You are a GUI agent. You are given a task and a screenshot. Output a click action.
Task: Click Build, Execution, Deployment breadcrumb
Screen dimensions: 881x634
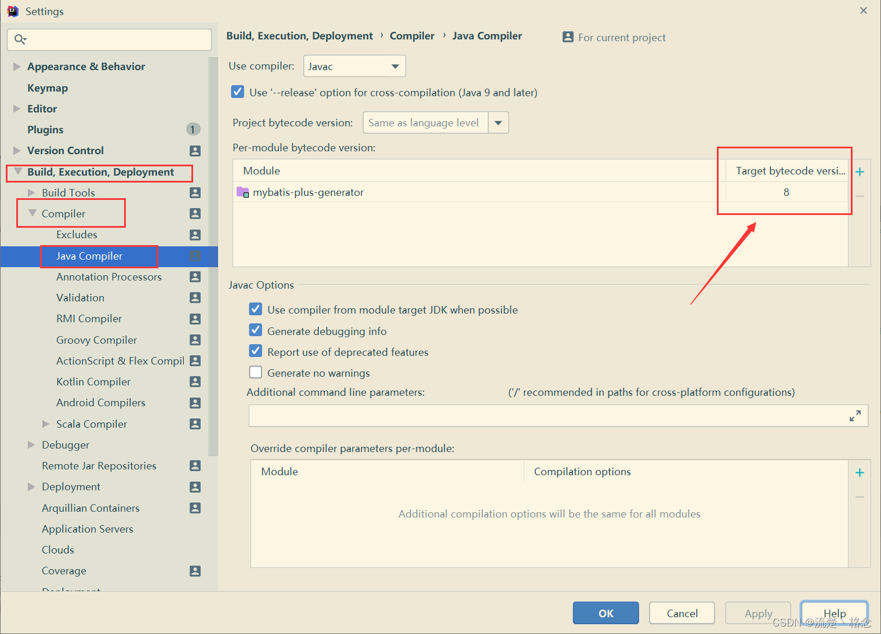(299, 36)
